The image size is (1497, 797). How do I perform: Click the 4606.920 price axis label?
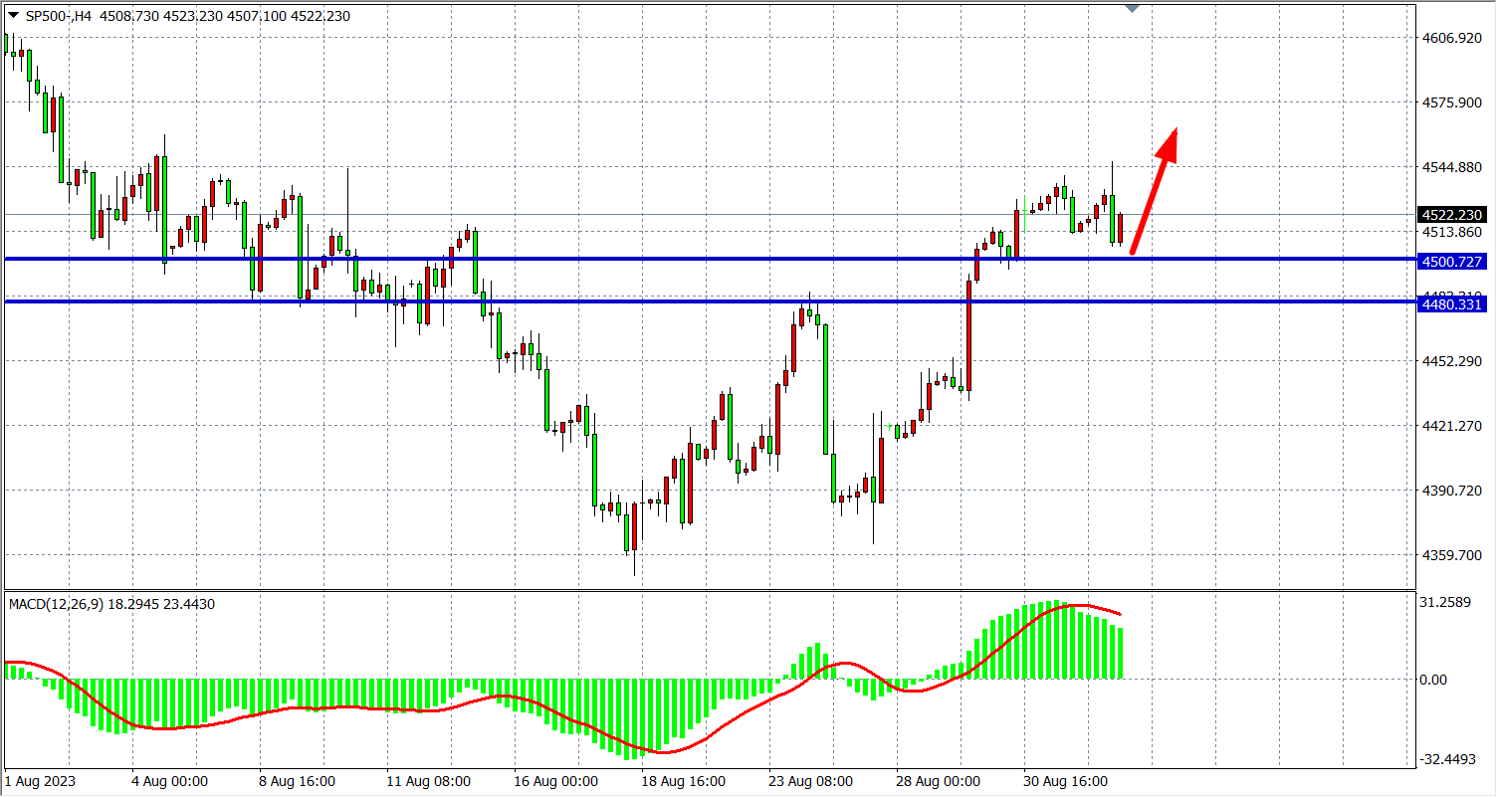coord(1452,38)
